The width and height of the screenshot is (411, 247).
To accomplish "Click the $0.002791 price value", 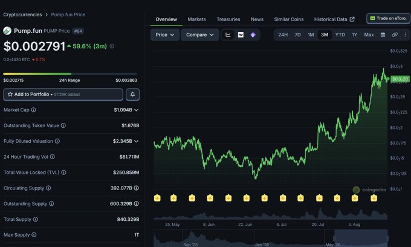I will coord(34,47).
